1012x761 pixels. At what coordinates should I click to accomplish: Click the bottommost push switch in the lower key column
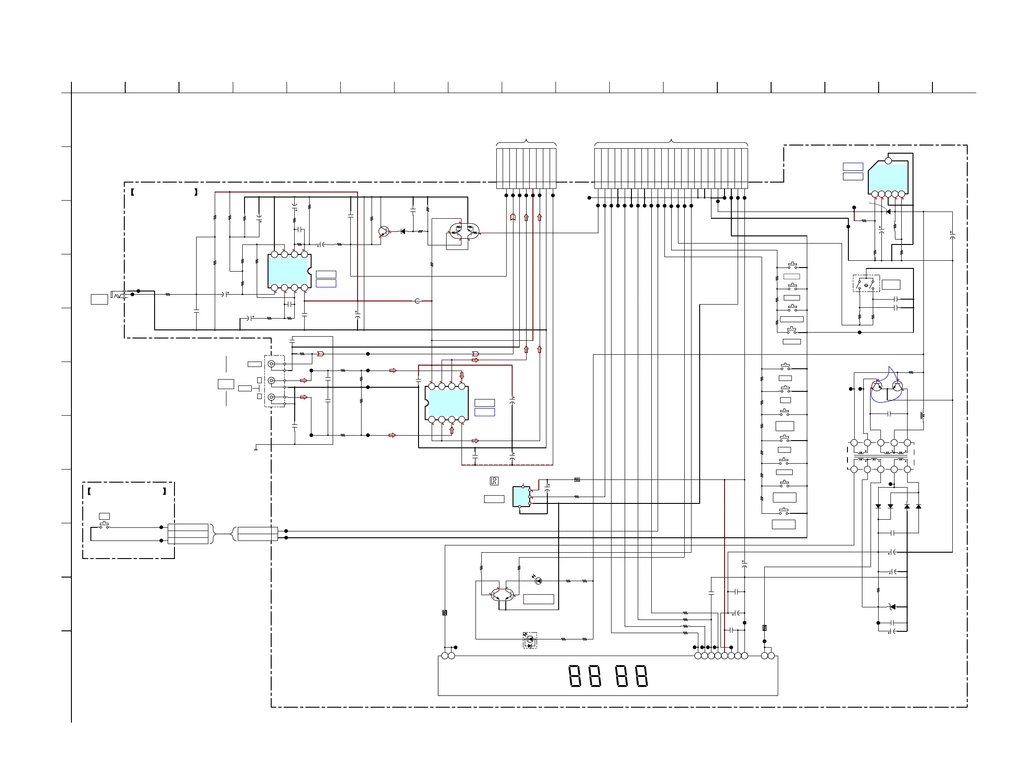pyautogui.click(x=784, y=511)
